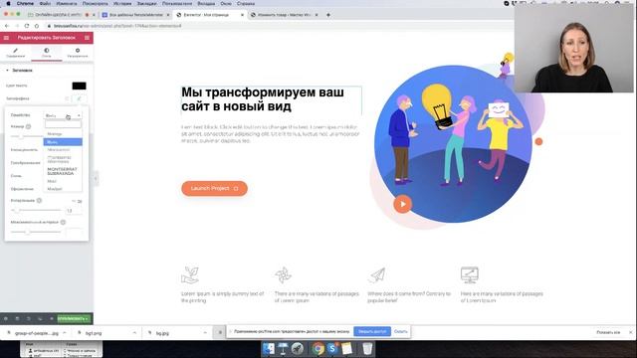The image size is (637, 358).
Task: Open the browser home page
Action: [x=37, y=26]
